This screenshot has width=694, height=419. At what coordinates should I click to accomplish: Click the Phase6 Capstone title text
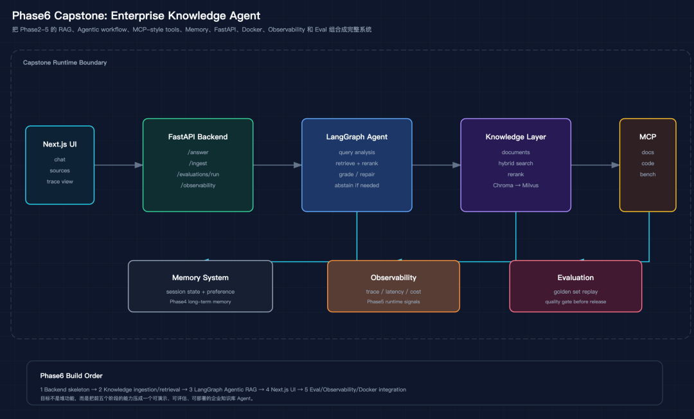[x=136, y=15]
